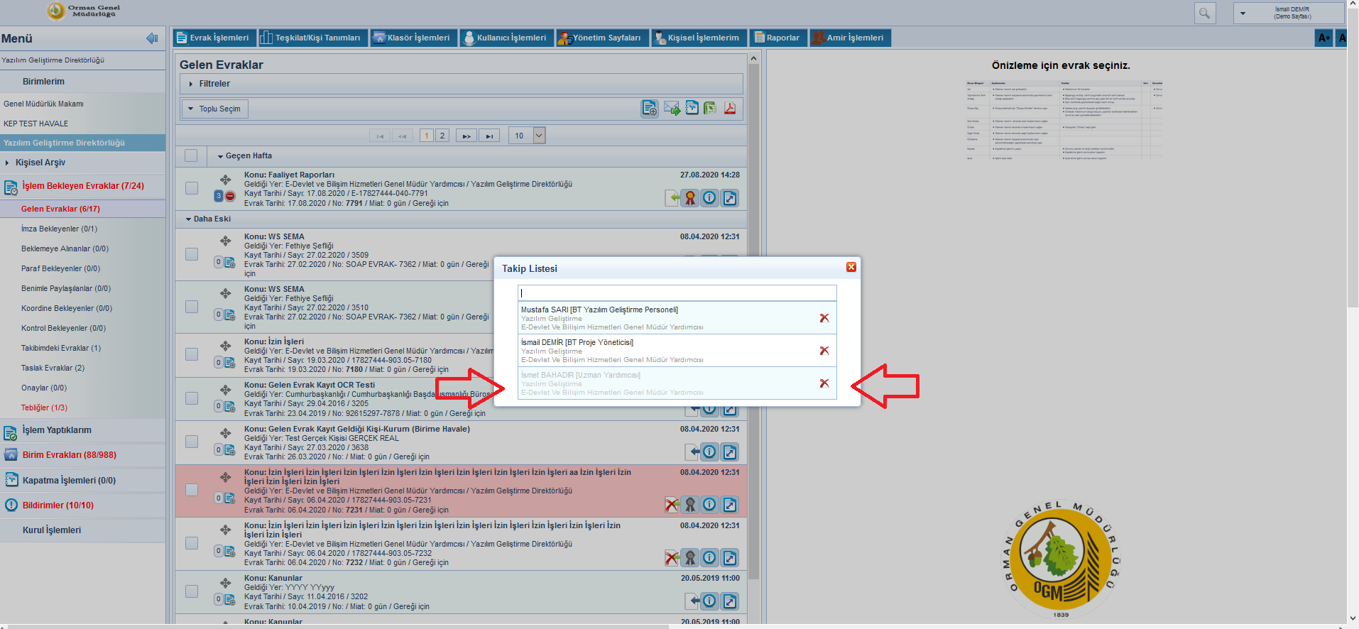Collapse the Menü panel with arrow icon
Image resolution: width=1359 pixels, height=629 pixels.
click(151, 38)
